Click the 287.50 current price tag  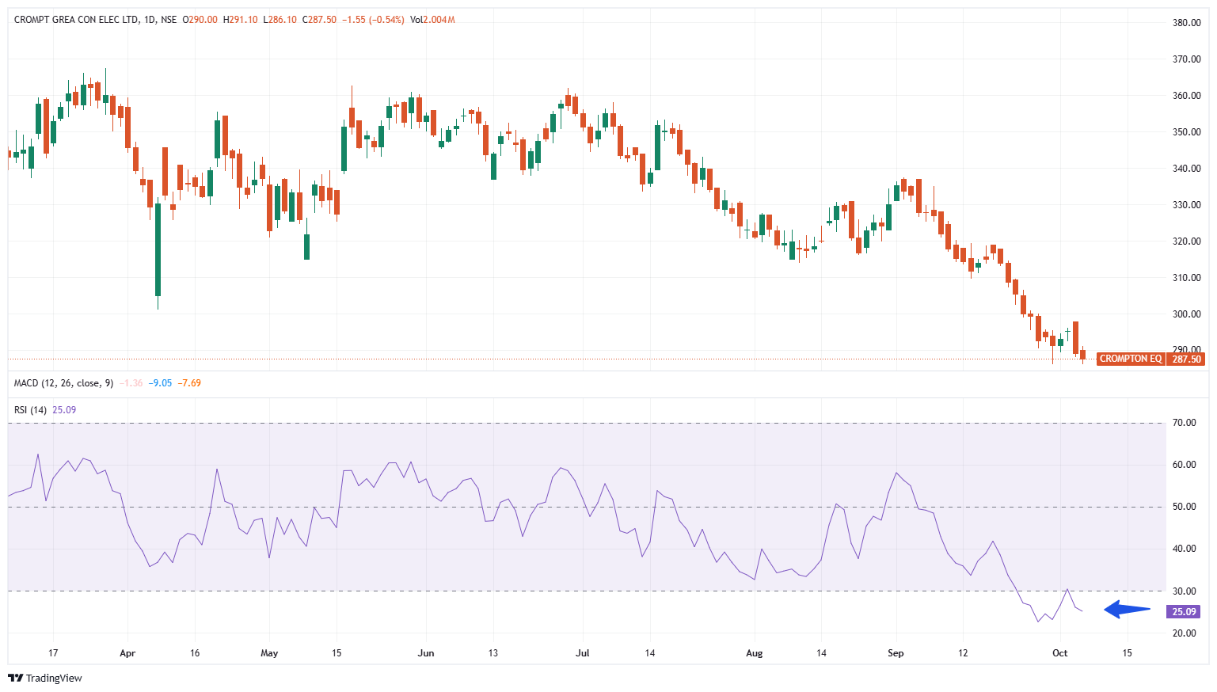[x=1186, y=359]
